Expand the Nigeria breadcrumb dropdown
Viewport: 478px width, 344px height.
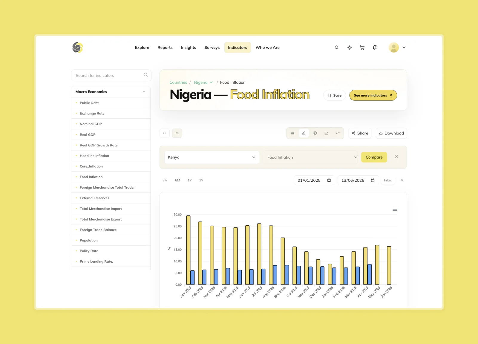tap(211, 82)
